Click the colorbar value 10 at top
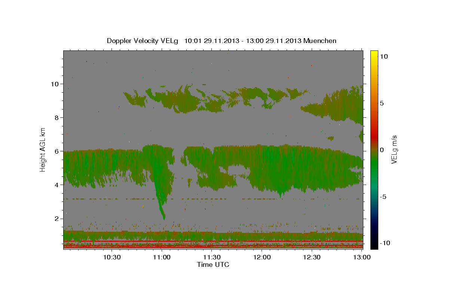This screenshot has width=449, height=299. (384, 56)
